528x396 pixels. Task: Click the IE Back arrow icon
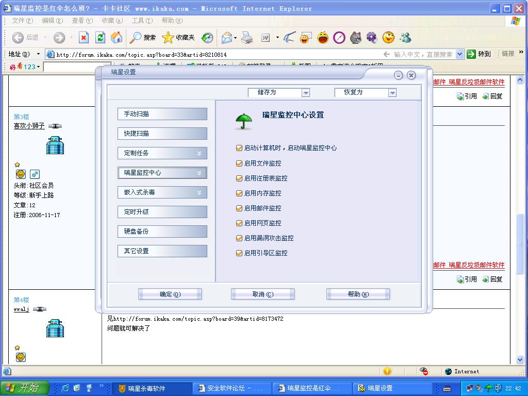pyautogui.click(x=18, y=37)
